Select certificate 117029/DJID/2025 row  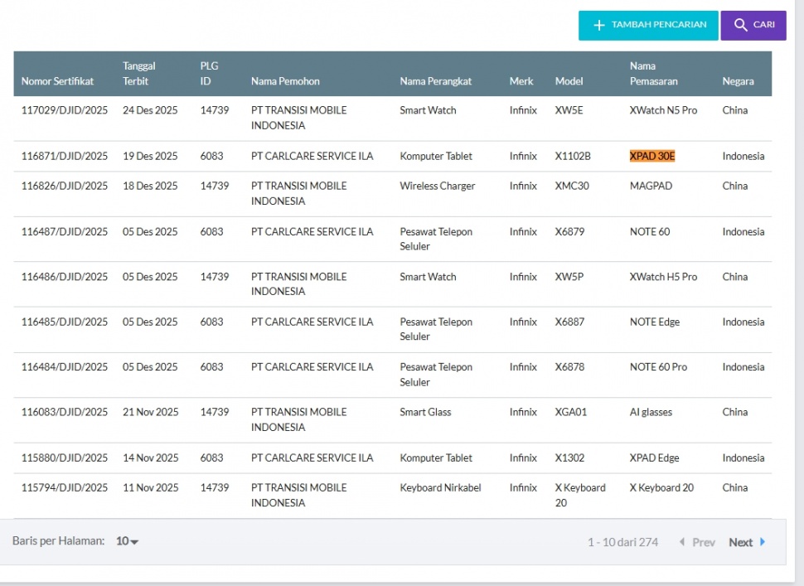pos(65,110)
